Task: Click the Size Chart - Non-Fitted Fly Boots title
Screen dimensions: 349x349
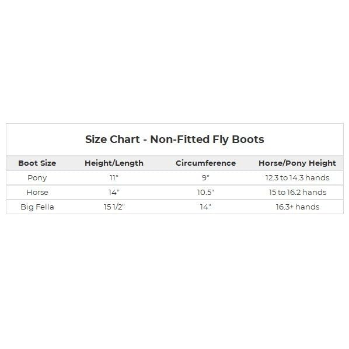Action: coord(175,139)
